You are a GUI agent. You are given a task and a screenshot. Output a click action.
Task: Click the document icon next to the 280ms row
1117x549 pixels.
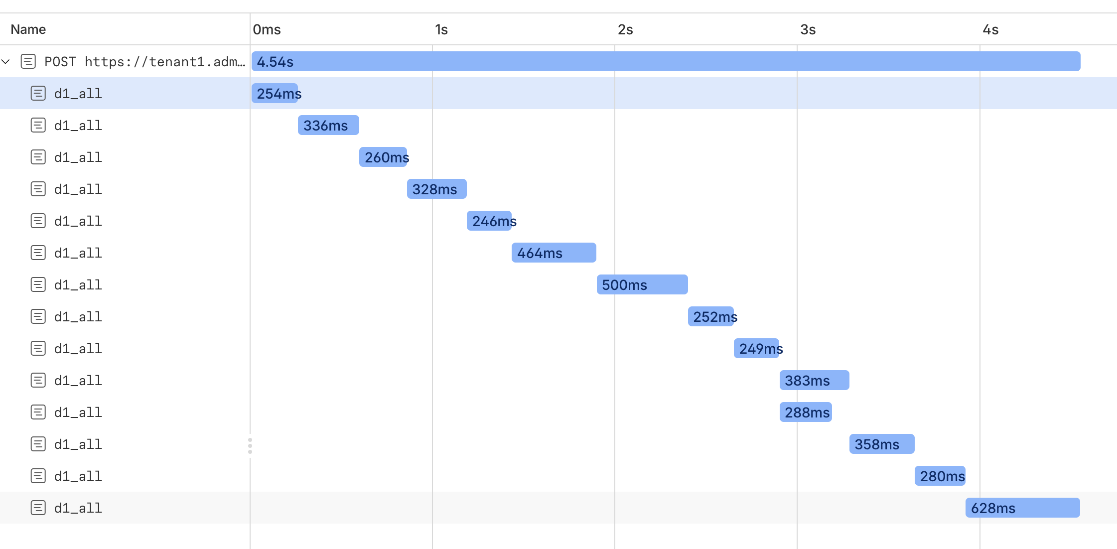click(38, 476)
